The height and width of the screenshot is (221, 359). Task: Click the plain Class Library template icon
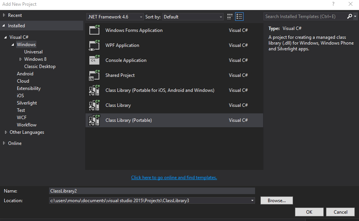[94, 105]
